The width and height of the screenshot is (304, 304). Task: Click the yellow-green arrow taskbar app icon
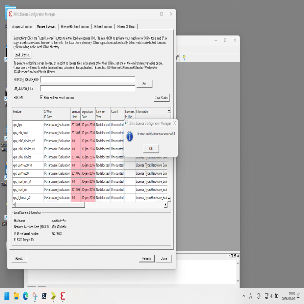[53, 296]
